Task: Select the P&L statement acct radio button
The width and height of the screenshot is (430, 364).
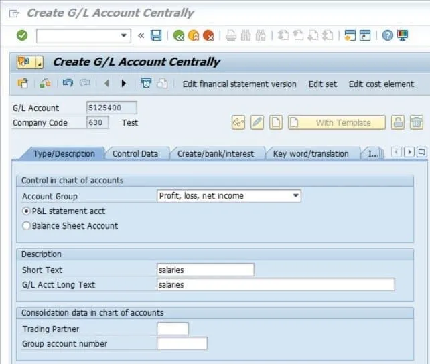Action: pyautogui.click(x=27, y=211)
